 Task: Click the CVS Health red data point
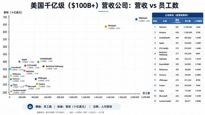tap(25, 66)
